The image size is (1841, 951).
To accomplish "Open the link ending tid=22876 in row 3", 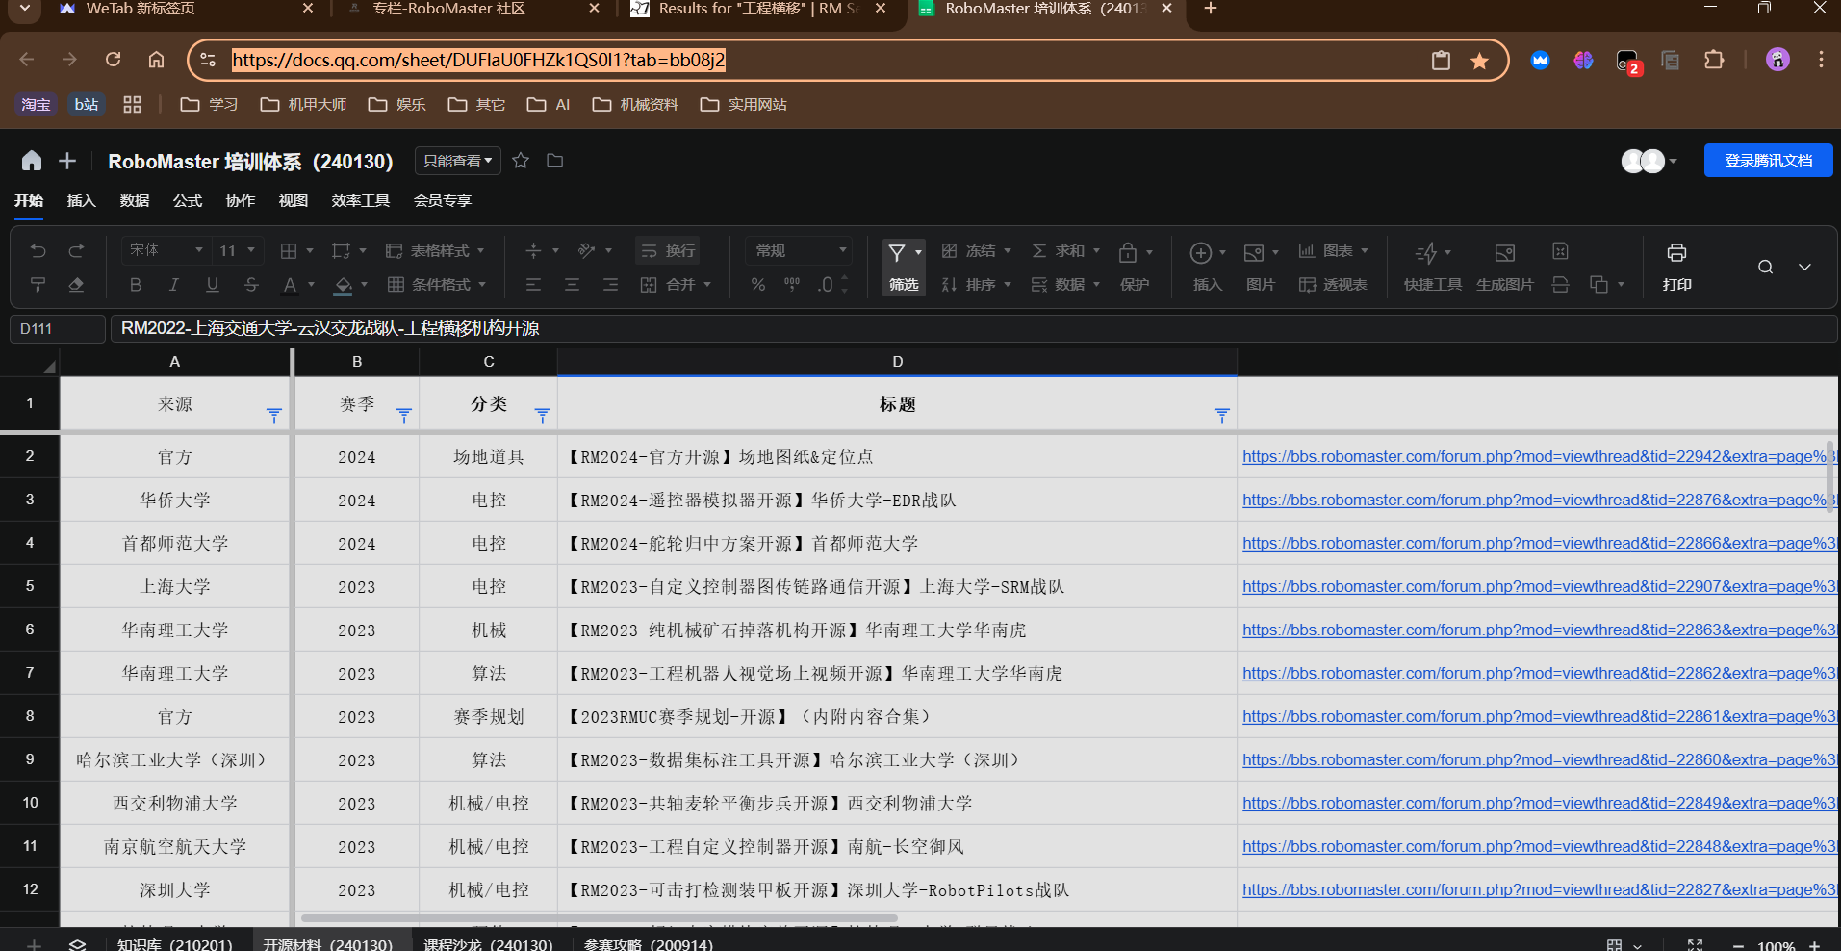I will [1537, 501].
